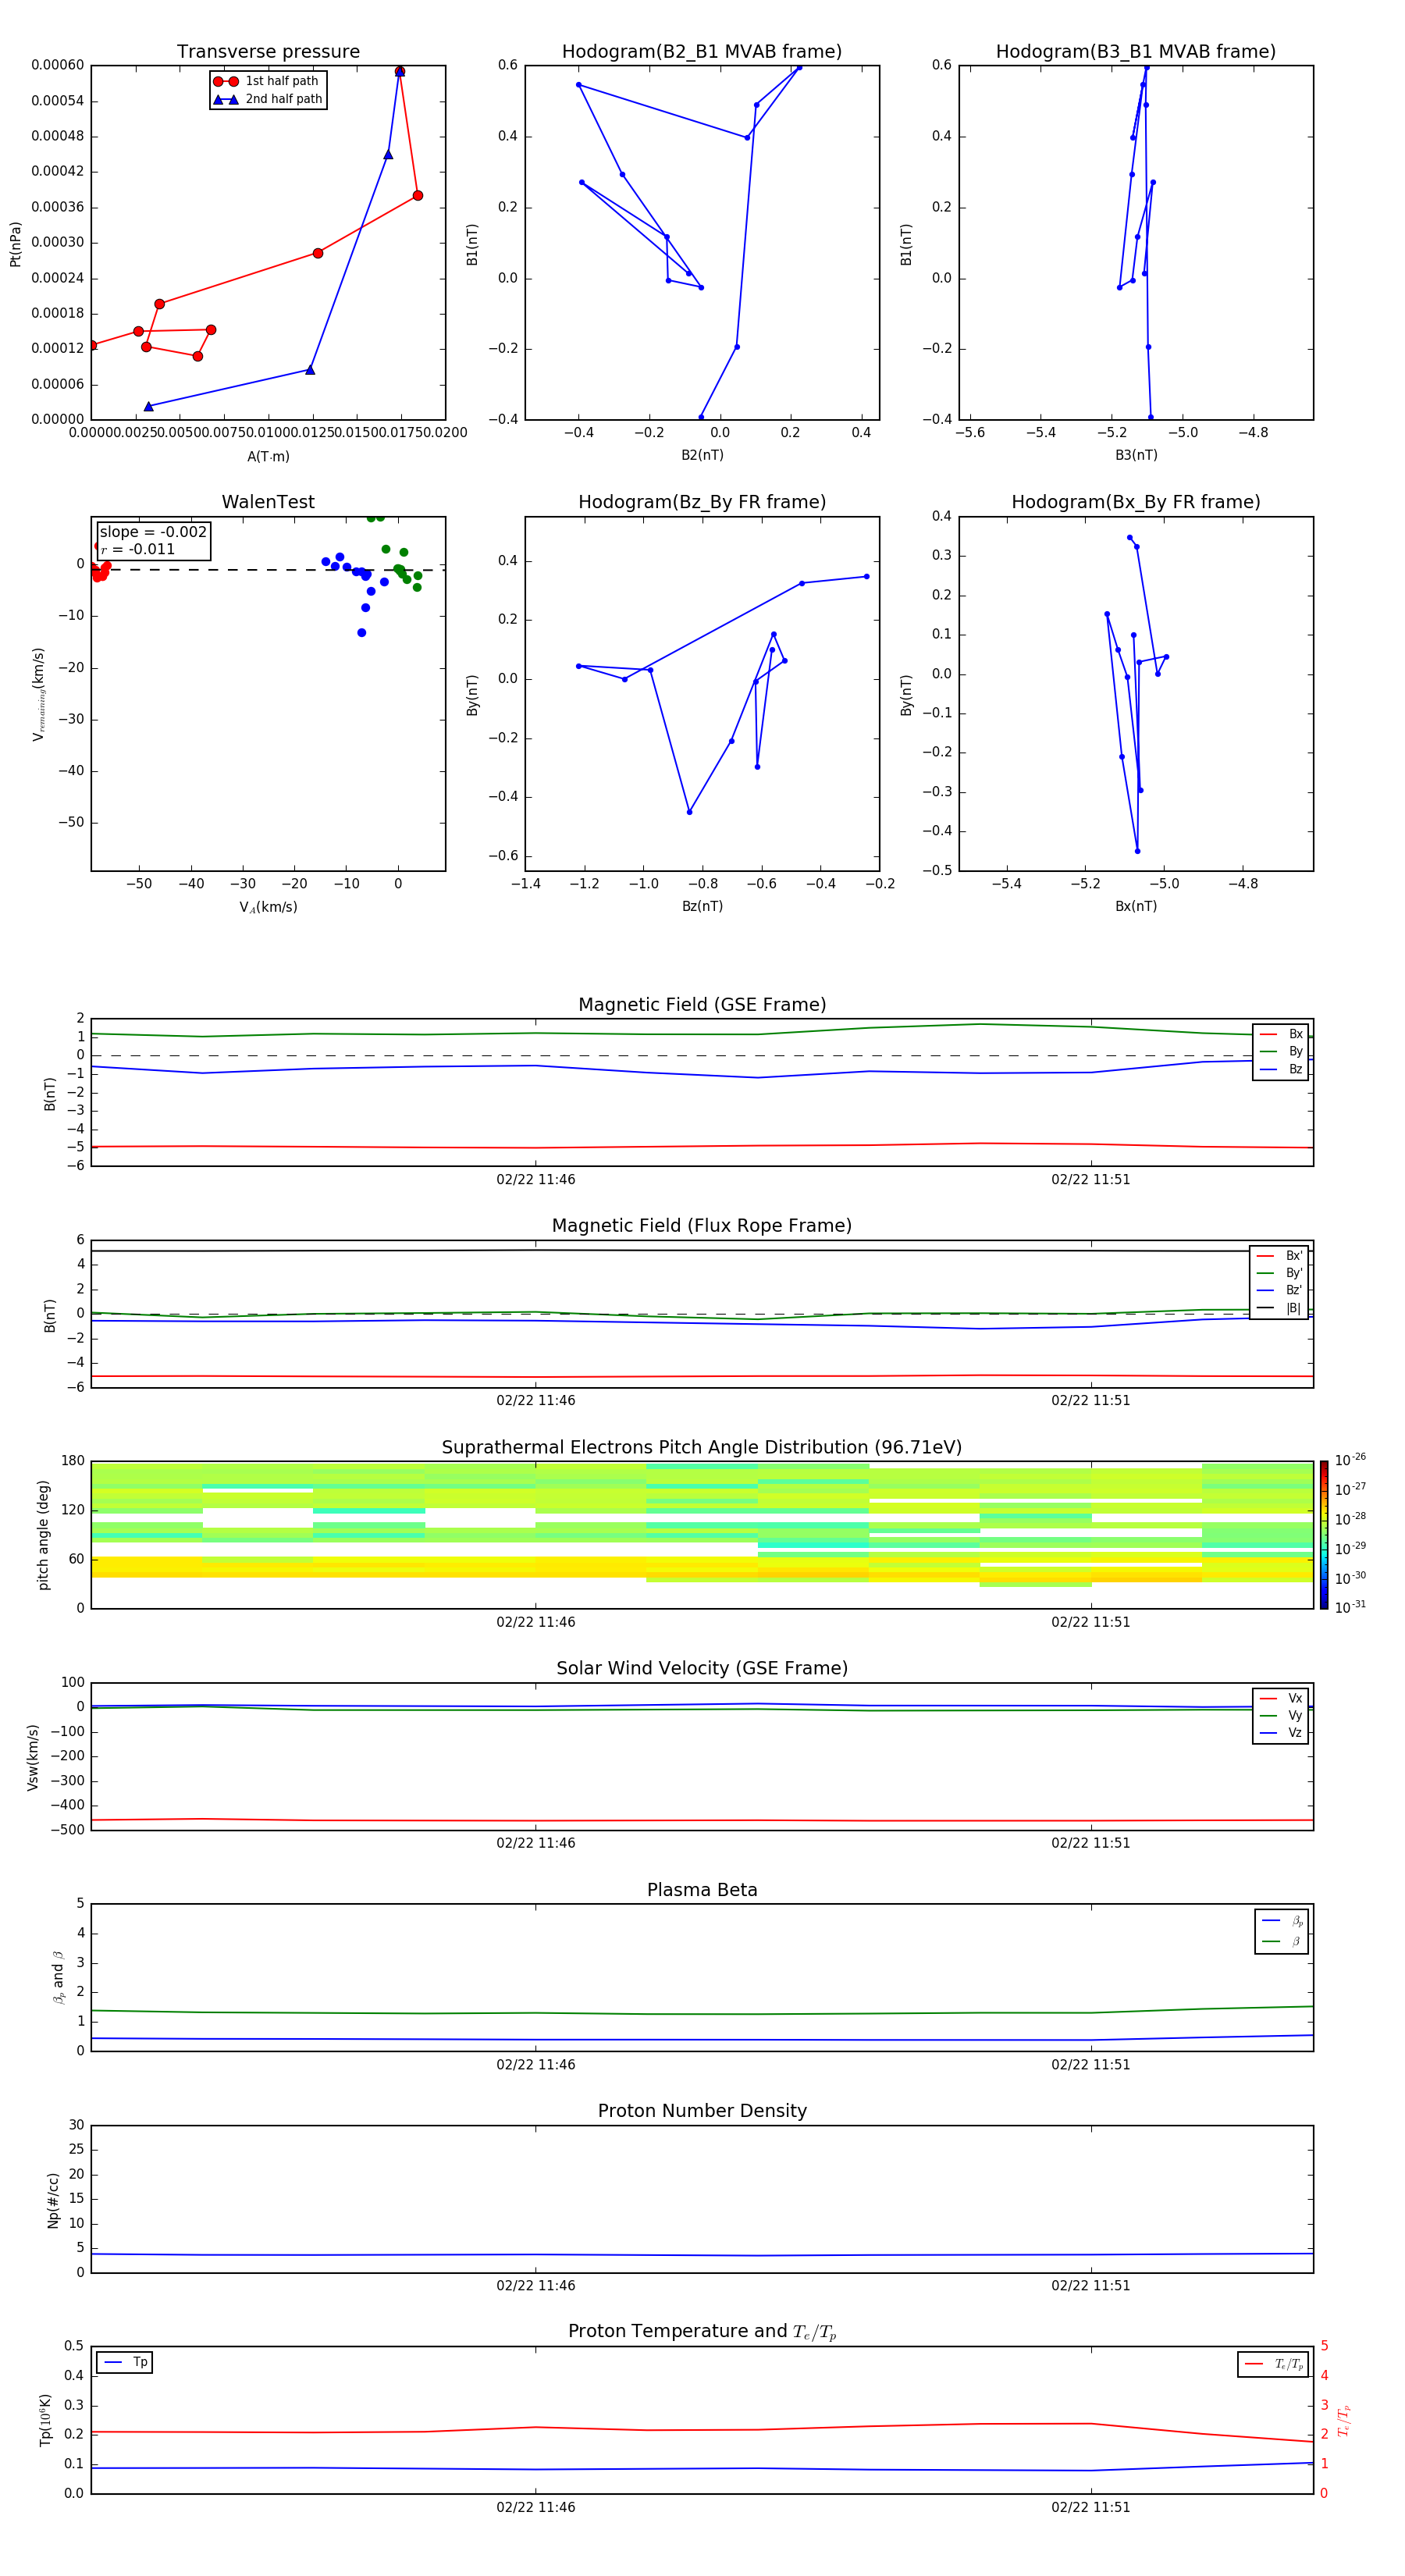The width and height of the screenshot is (1405, 2576).
Task: Click the 'Vsw(km/s)' axis label
Action: [32, 1757]
